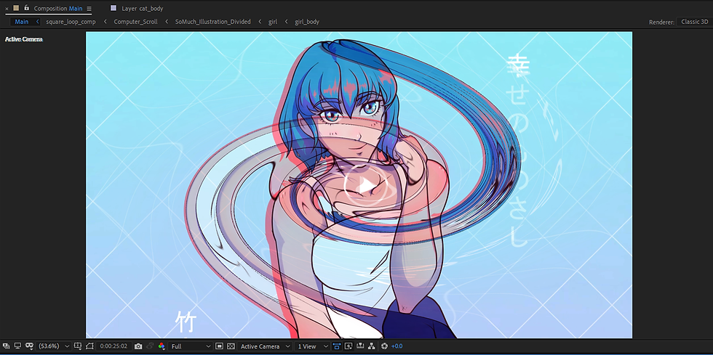
Task: Toggle the Fast Previews rectangle icon
Action: tap(219, 346)
